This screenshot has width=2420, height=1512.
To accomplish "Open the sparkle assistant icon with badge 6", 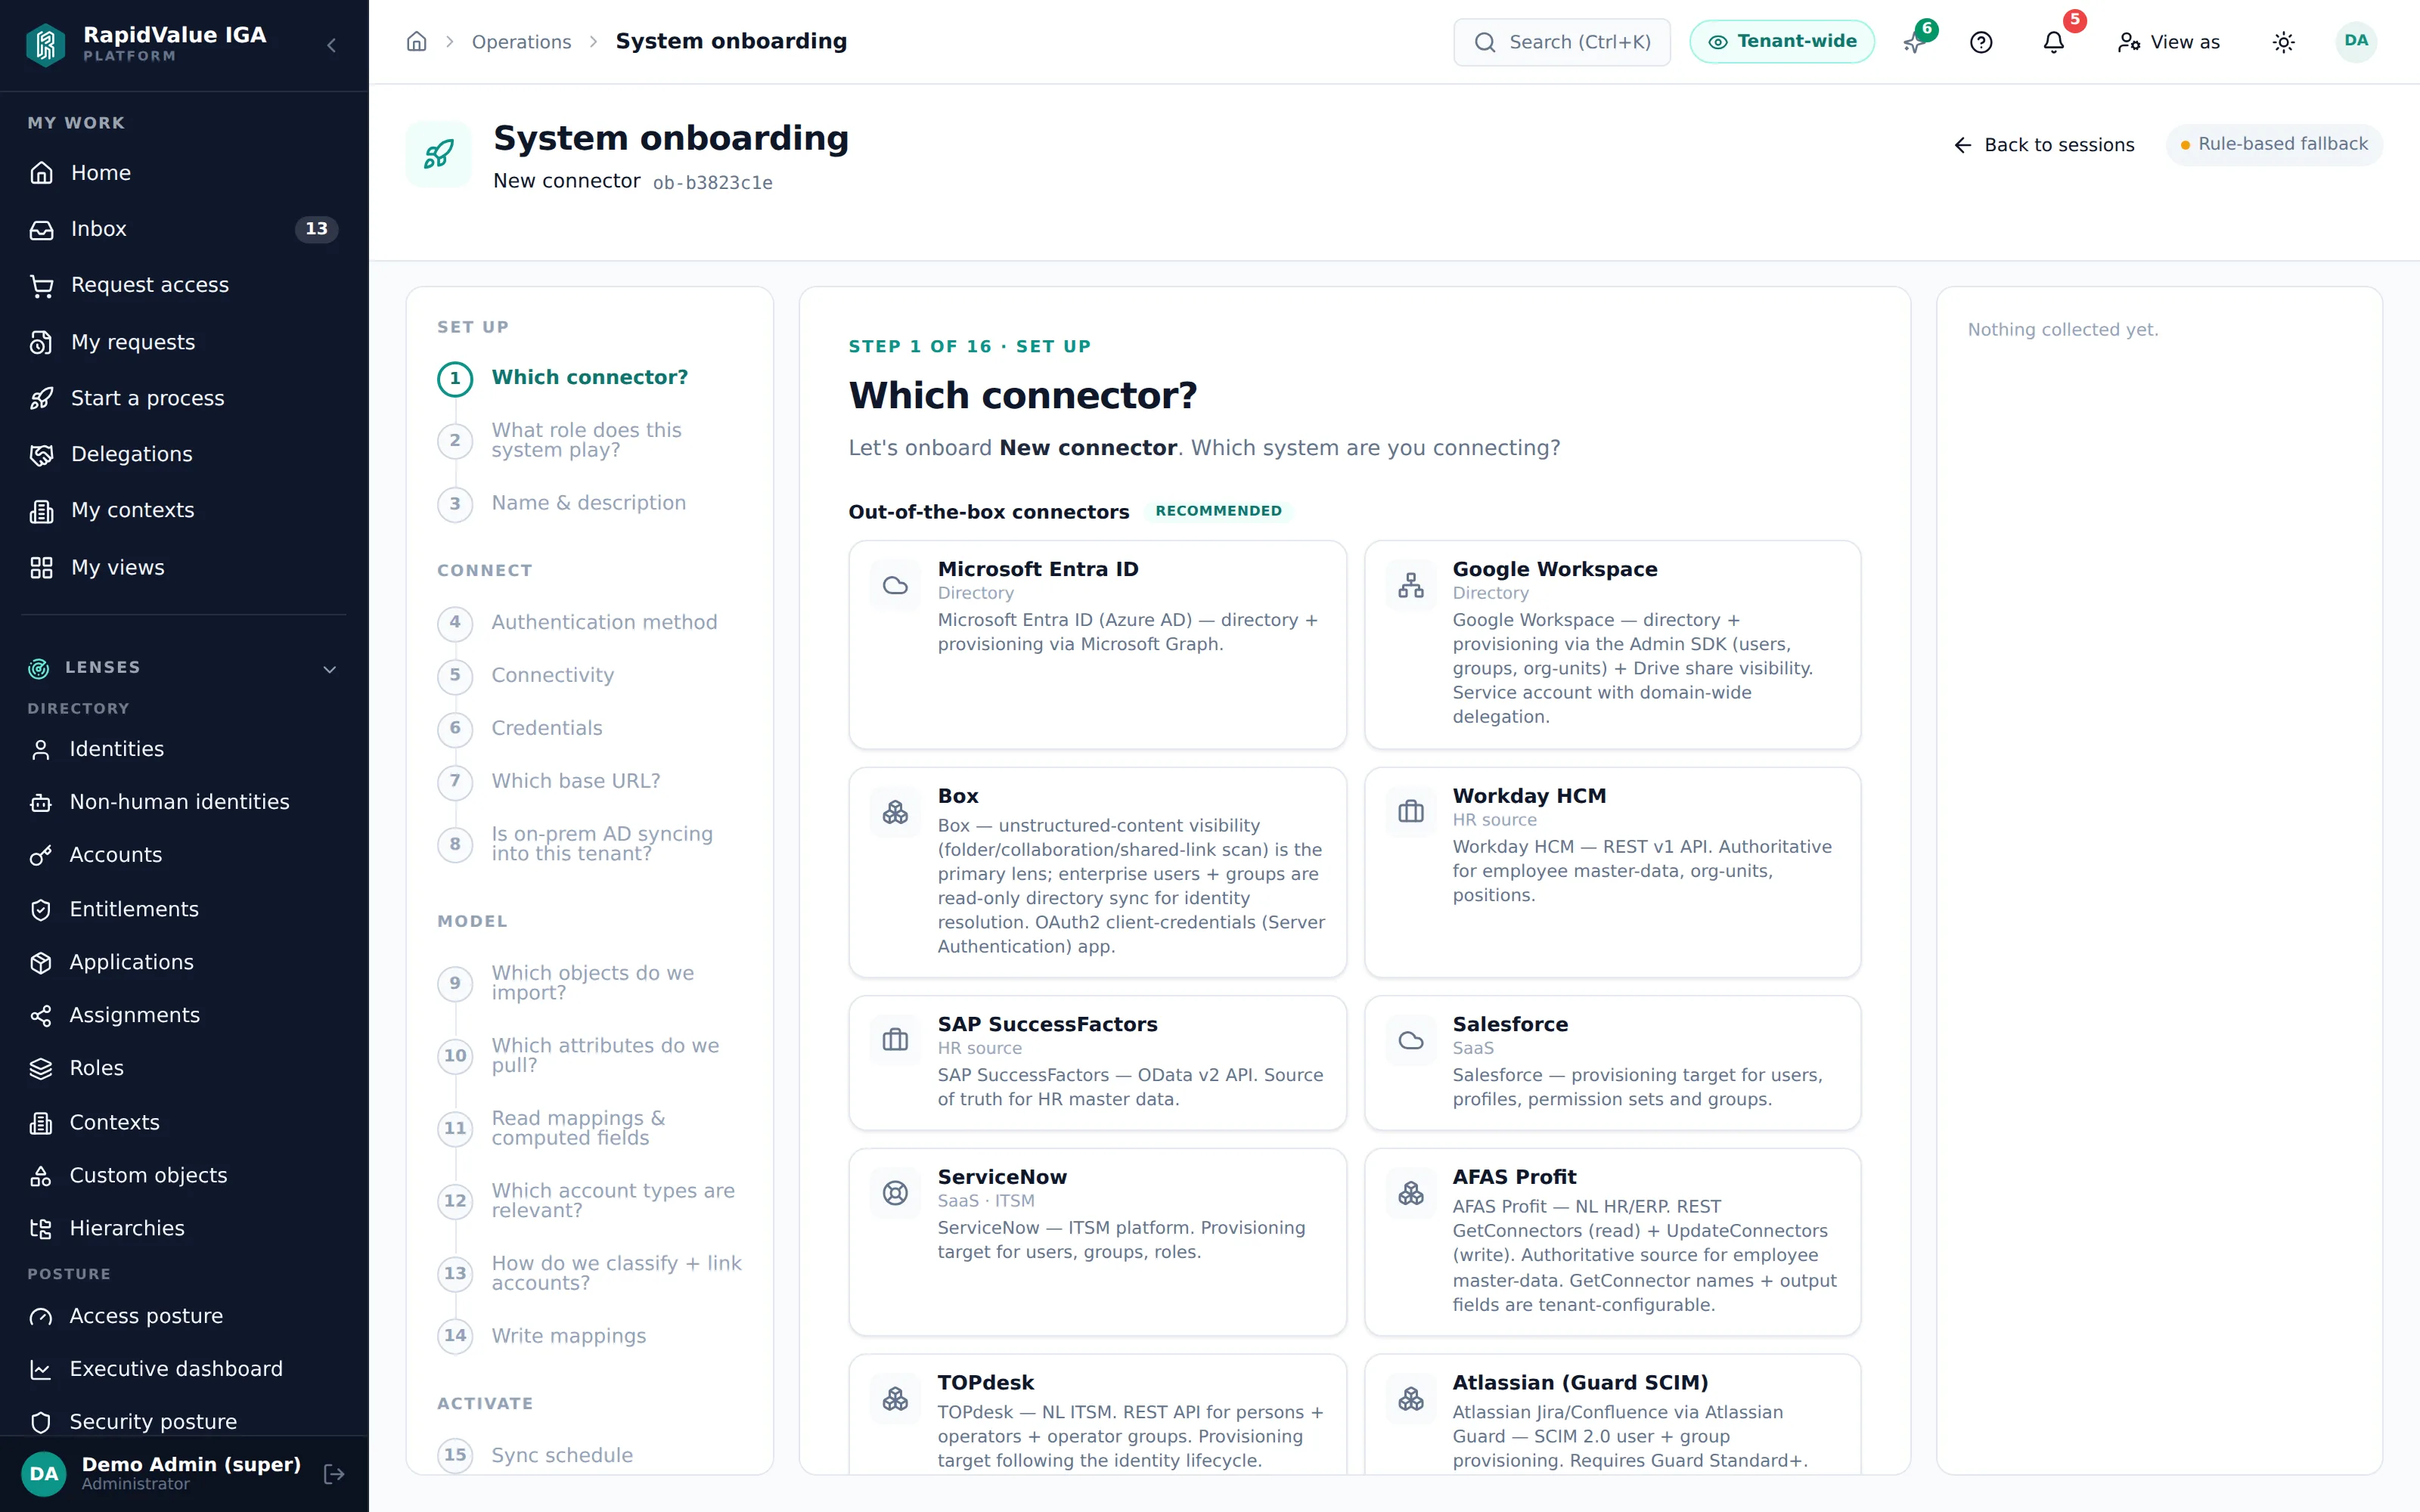I will point(1913,42).
